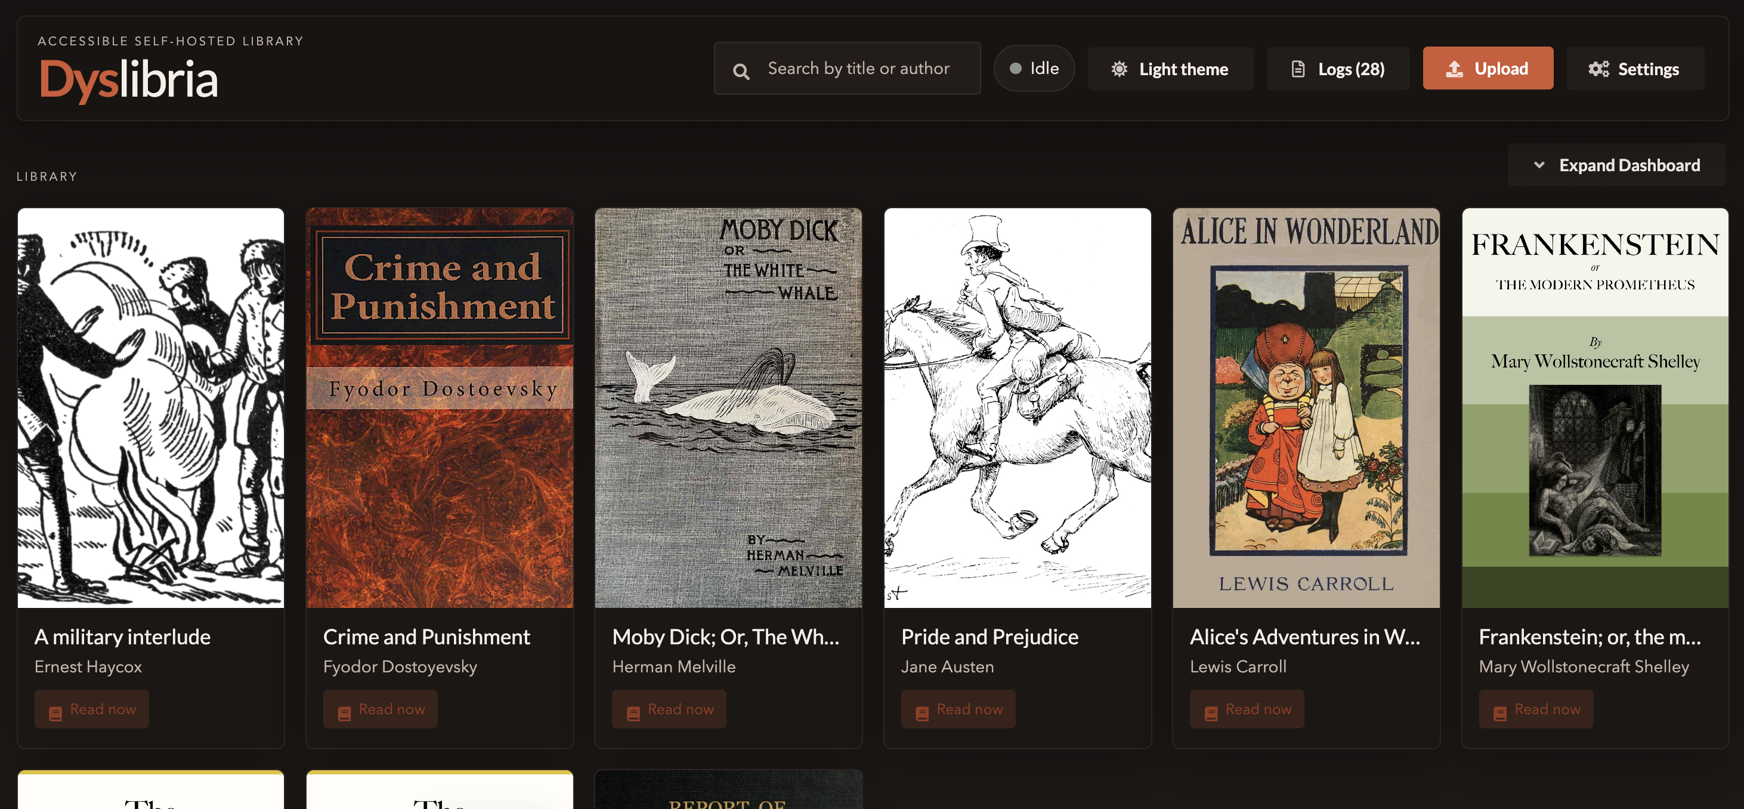Screen dimensions: 1744x809
Task: Click author name Fyodor Dostoyevsky
Action: [x=400, y=667]
